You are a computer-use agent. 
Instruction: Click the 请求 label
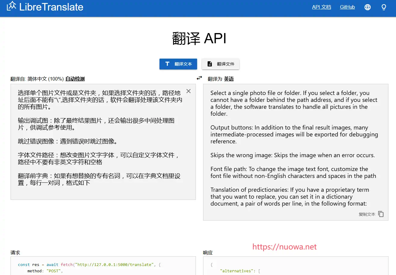click(x=15, y=252)
